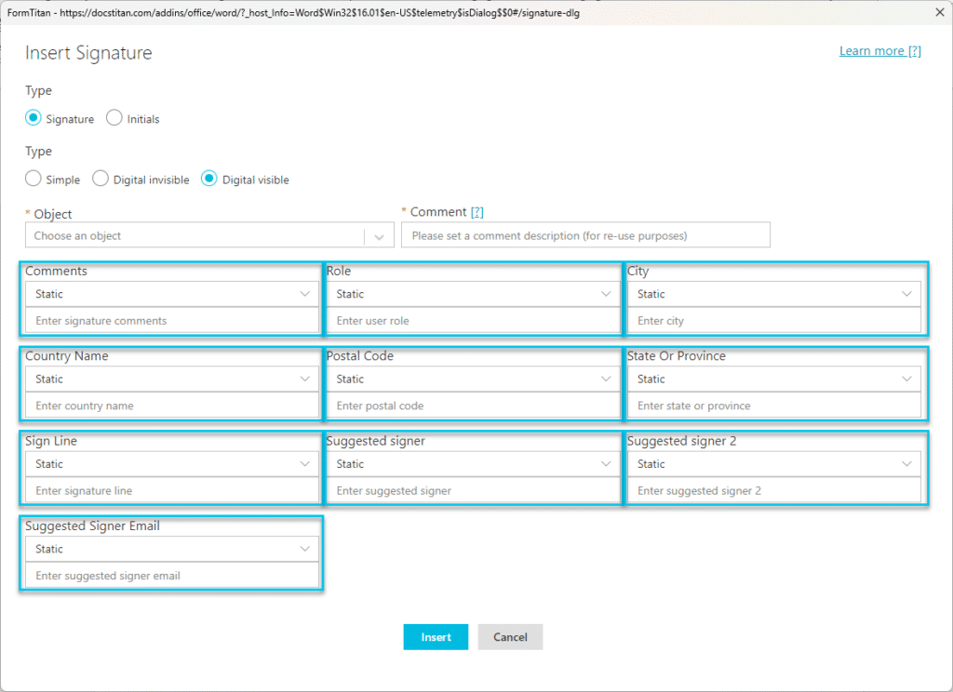953x692 pixels.
Task: Open the Choose an object dropdown
Action: click(209, 235)
